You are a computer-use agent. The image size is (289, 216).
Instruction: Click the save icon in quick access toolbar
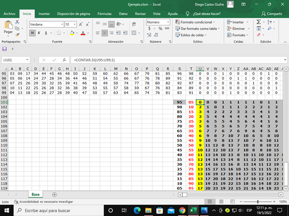(5, 49)
